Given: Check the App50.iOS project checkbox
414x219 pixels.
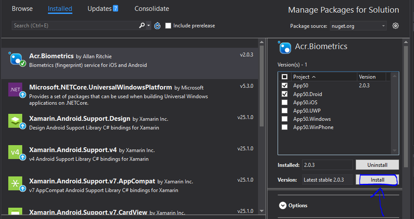Looking at the screenshot, I should point(285,103).
